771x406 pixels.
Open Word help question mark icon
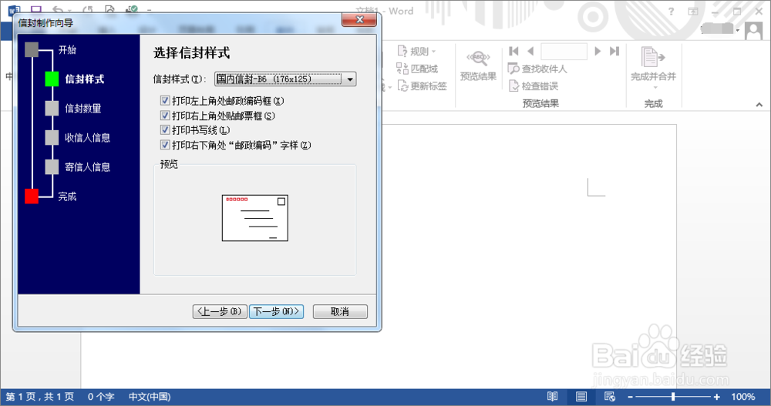pos(672,12)
